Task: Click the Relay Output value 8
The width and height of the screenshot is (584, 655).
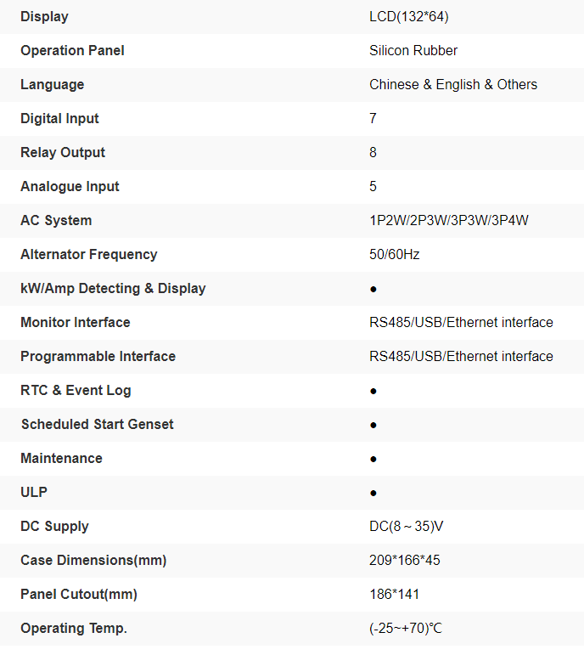Action: click(373, 152)
